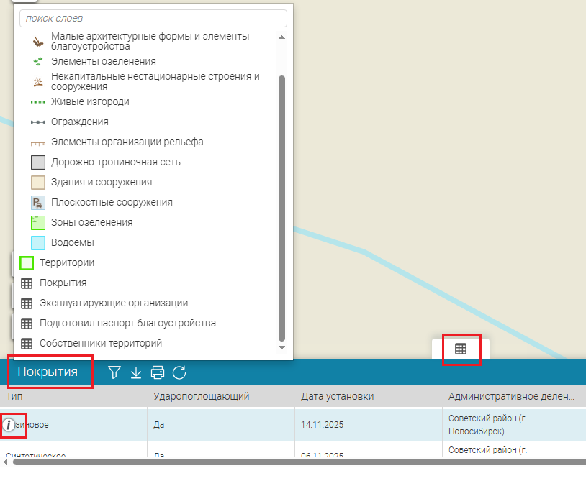Click the Зоны озеленения green swatch icon

(37, 223)
